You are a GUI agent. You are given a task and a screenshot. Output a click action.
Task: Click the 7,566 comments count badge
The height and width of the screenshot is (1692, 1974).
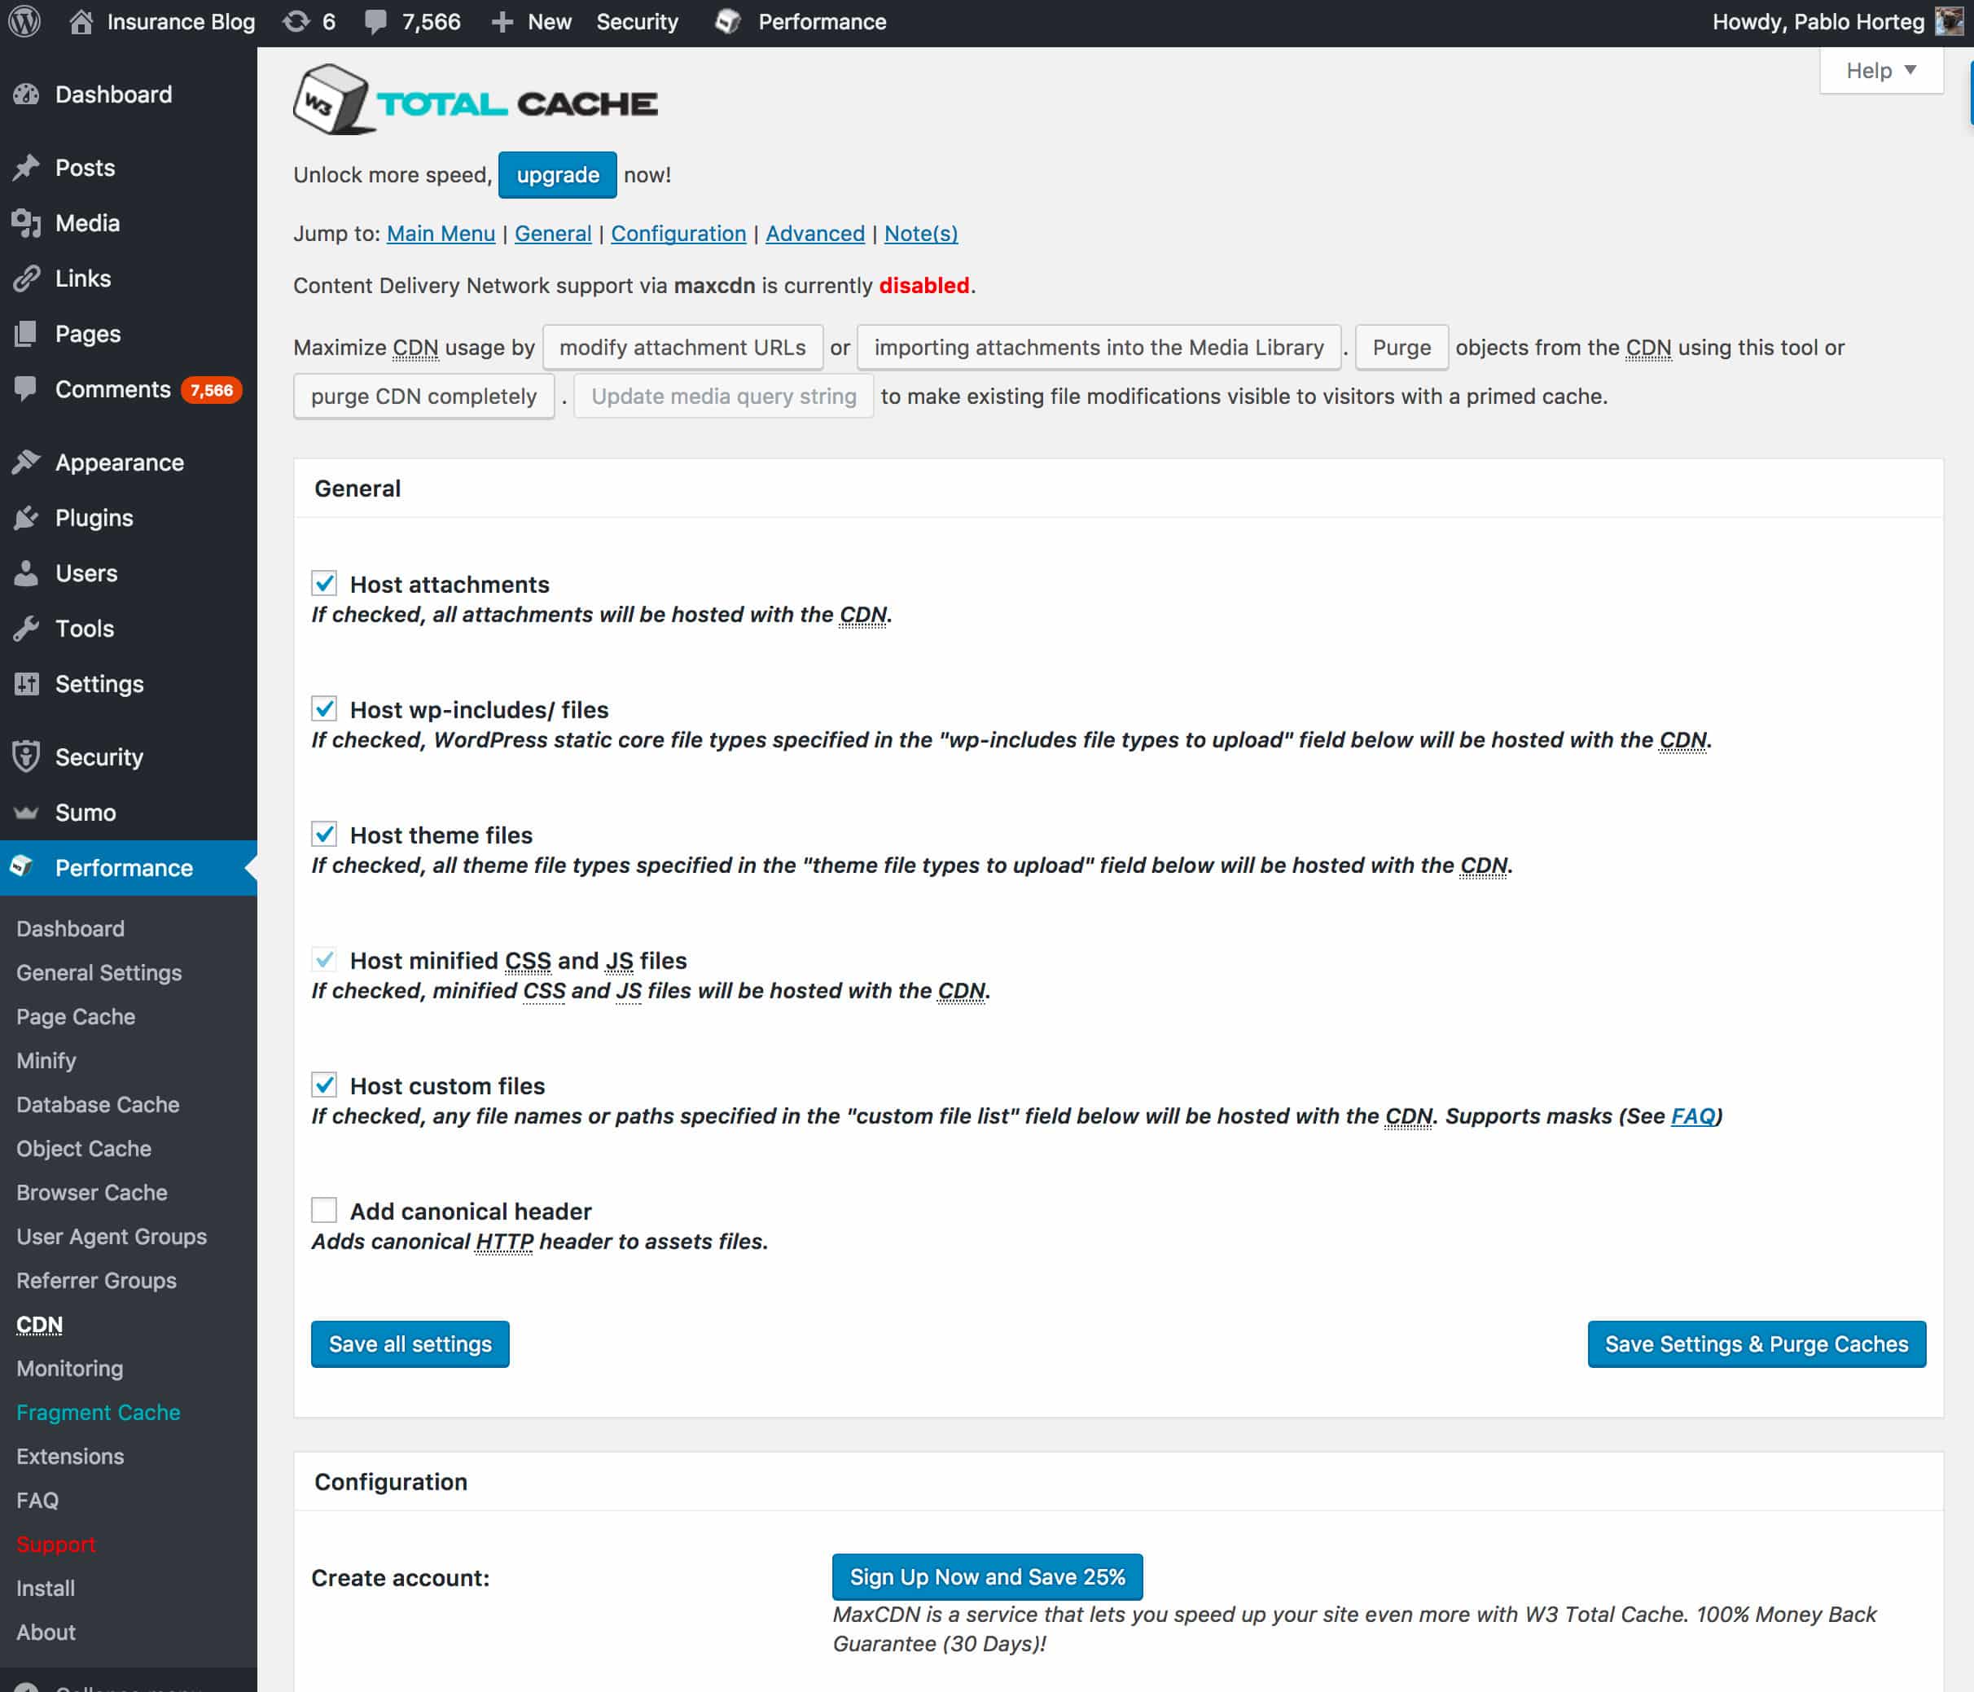(x=212, y=390)
